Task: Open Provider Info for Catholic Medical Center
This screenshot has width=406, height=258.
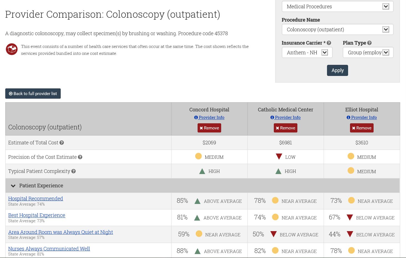Action: [x=285, y=117]
